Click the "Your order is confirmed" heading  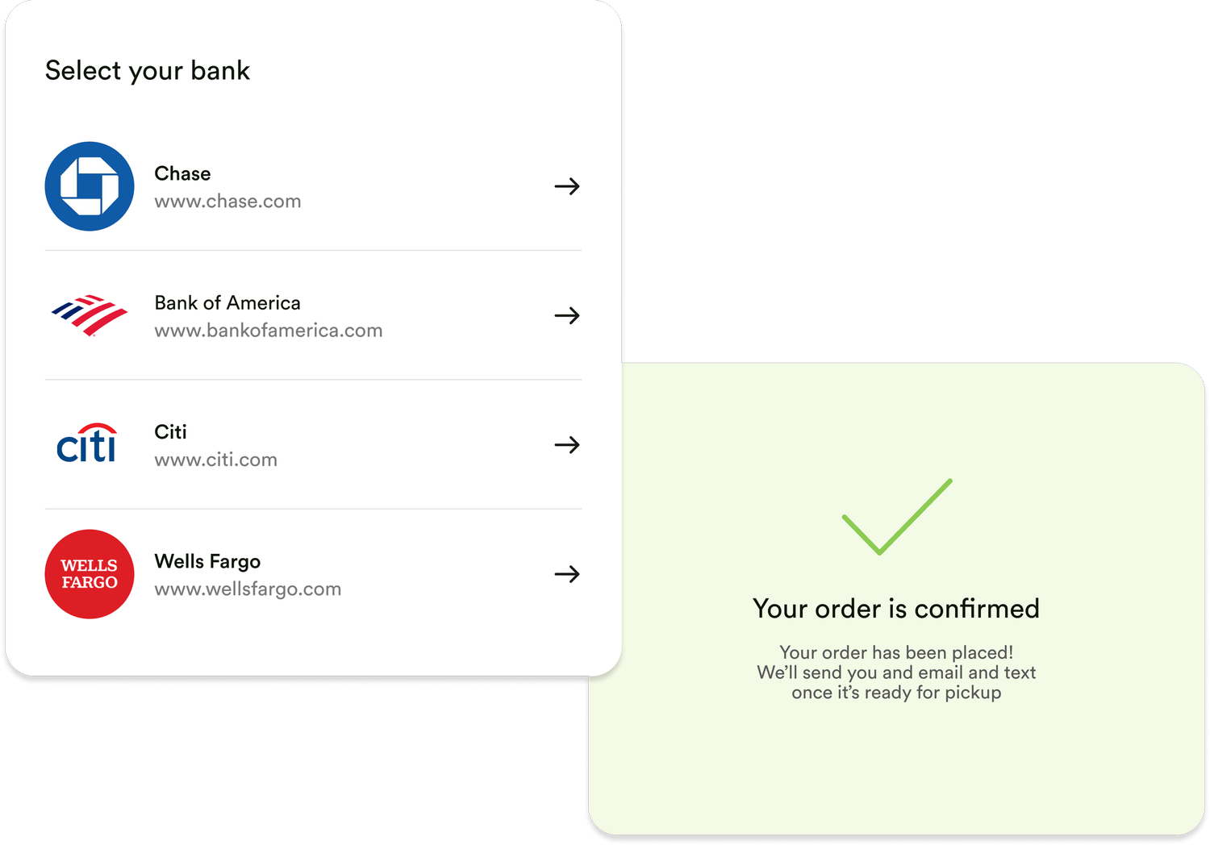895,609
